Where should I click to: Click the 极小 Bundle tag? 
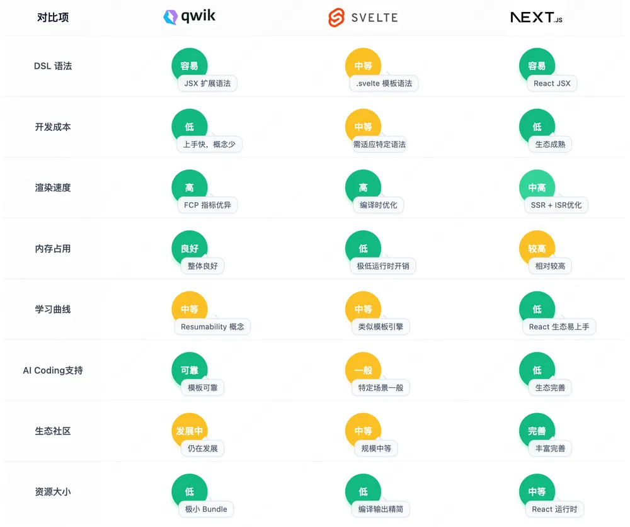206,509
